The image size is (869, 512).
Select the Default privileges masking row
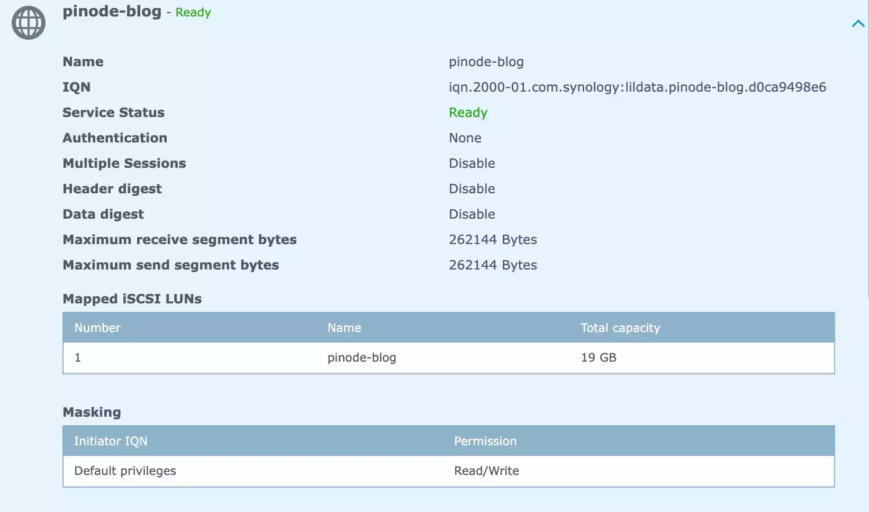[x=125, y=471]
